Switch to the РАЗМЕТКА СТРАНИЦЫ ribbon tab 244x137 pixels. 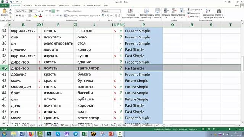[x=45, y=6]
